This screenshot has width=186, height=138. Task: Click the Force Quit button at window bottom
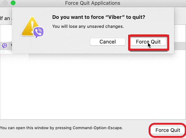(x=168, y=130)
